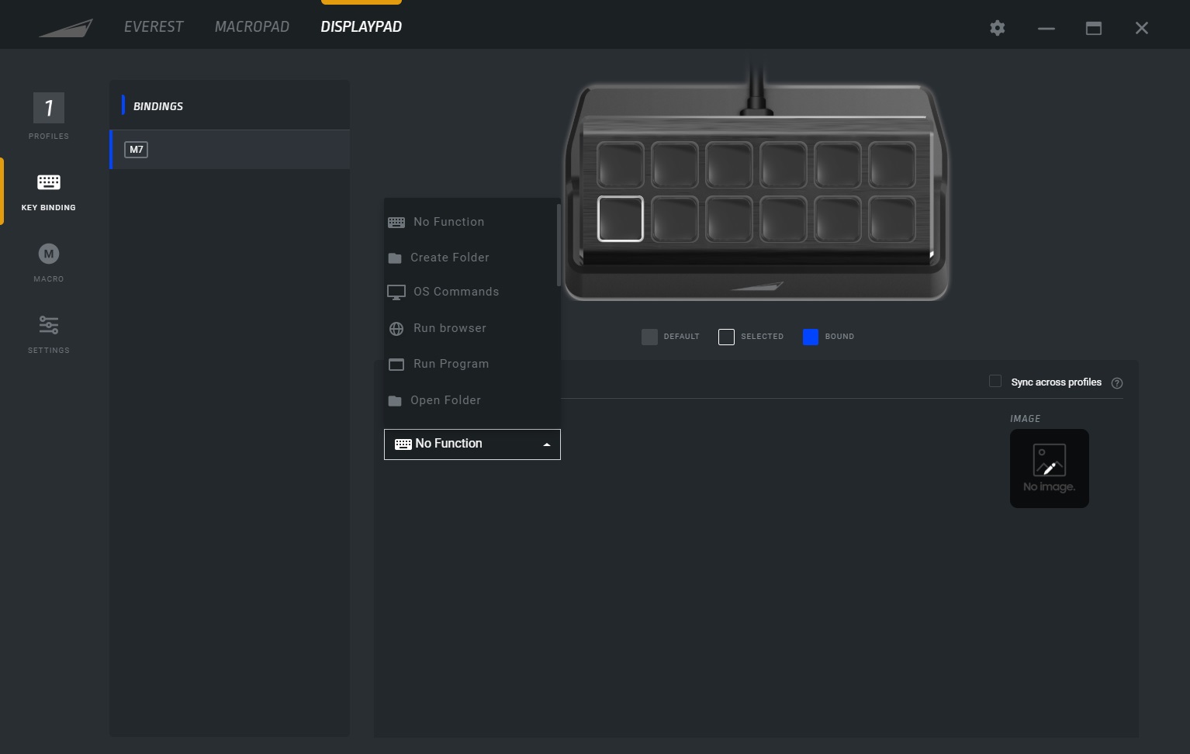Select the third key in top row
Viewport: 1190px width, 754px height.
[729, 164]
